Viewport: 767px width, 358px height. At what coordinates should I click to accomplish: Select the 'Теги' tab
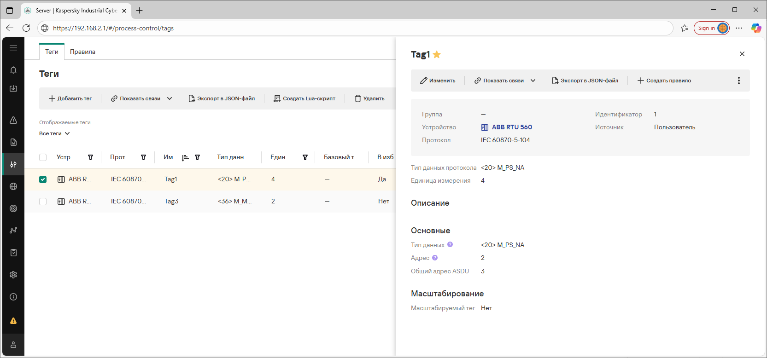pyautogui.click(x=52, y=52)
